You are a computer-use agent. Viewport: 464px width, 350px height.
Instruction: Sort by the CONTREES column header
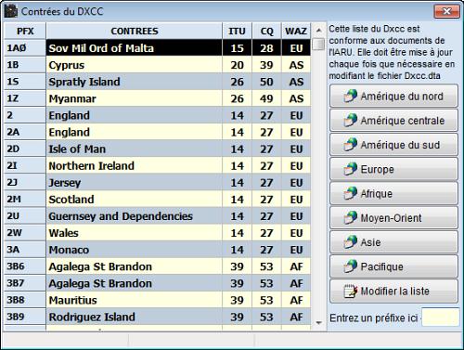click(135, 31)
